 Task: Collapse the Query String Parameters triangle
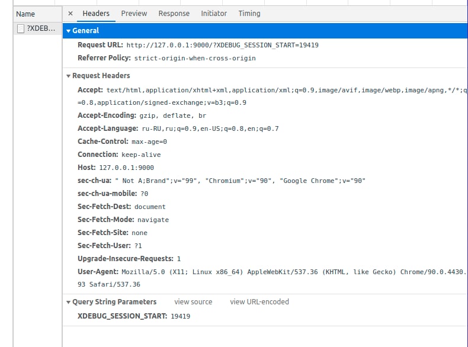tap(68, 302)
